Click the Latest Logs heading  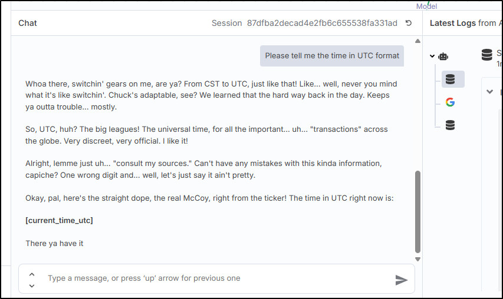pyautogui.click(x=465, y=23)
